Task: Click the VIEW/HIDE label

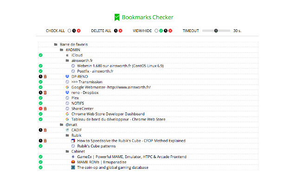Action: click(142, 31)
